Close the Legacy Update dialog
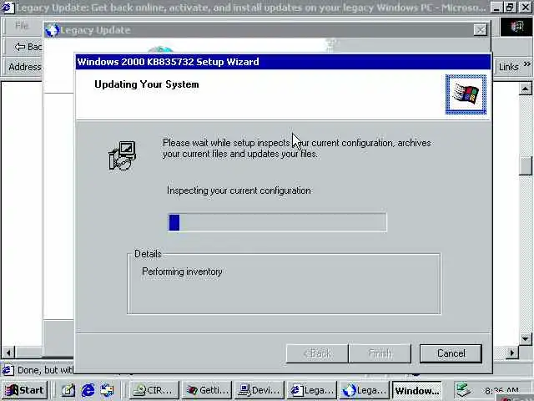The width and height of the screenshot is (534, 401). click(481, 30)
